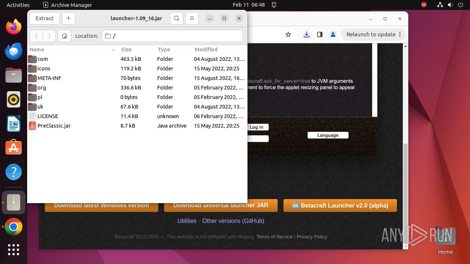Viewport: 470px width, 264px height.
Task: Go forward in archive navigation
Action: pos(49,36)
